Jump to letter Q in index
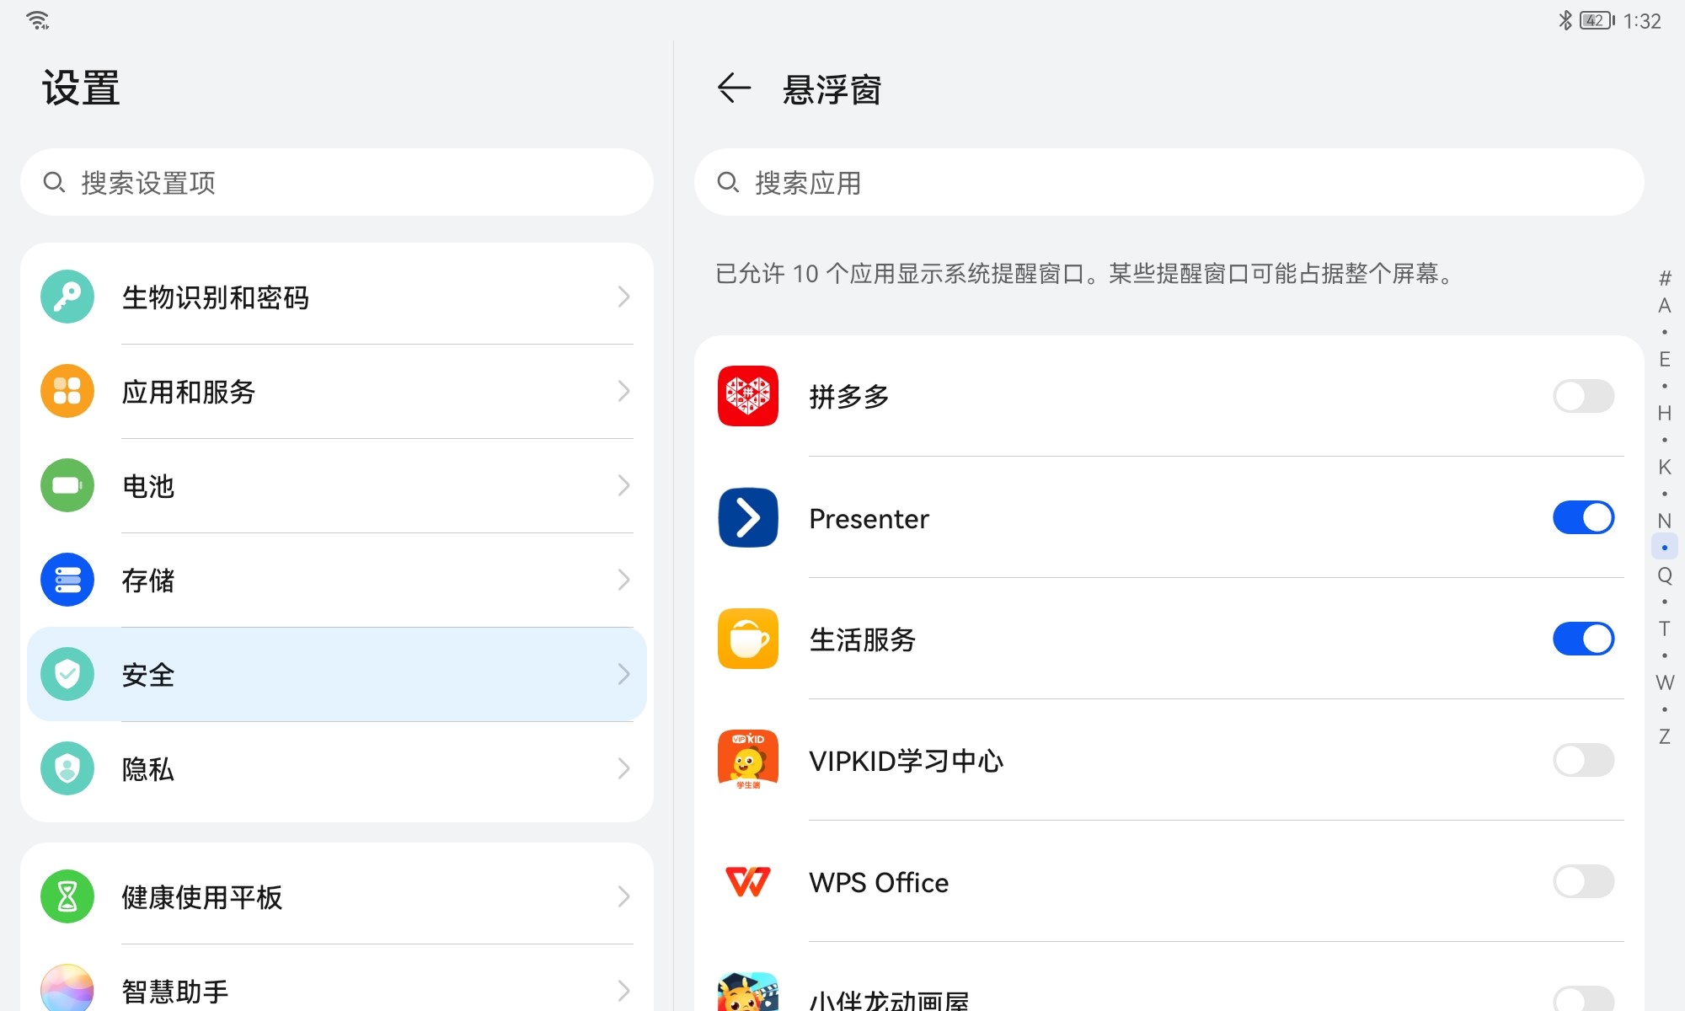Viewport: 1685px width, 1011px height. tap(1665, 575)
